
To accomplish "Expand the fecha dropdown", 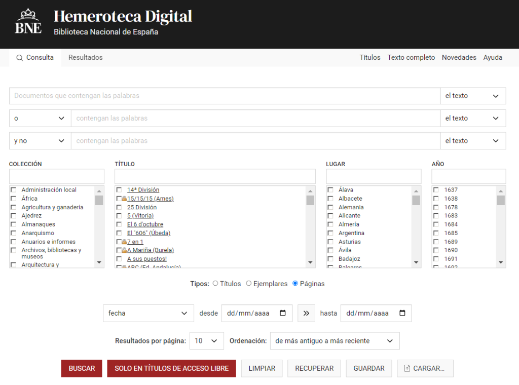I will [x=149, y=313].
